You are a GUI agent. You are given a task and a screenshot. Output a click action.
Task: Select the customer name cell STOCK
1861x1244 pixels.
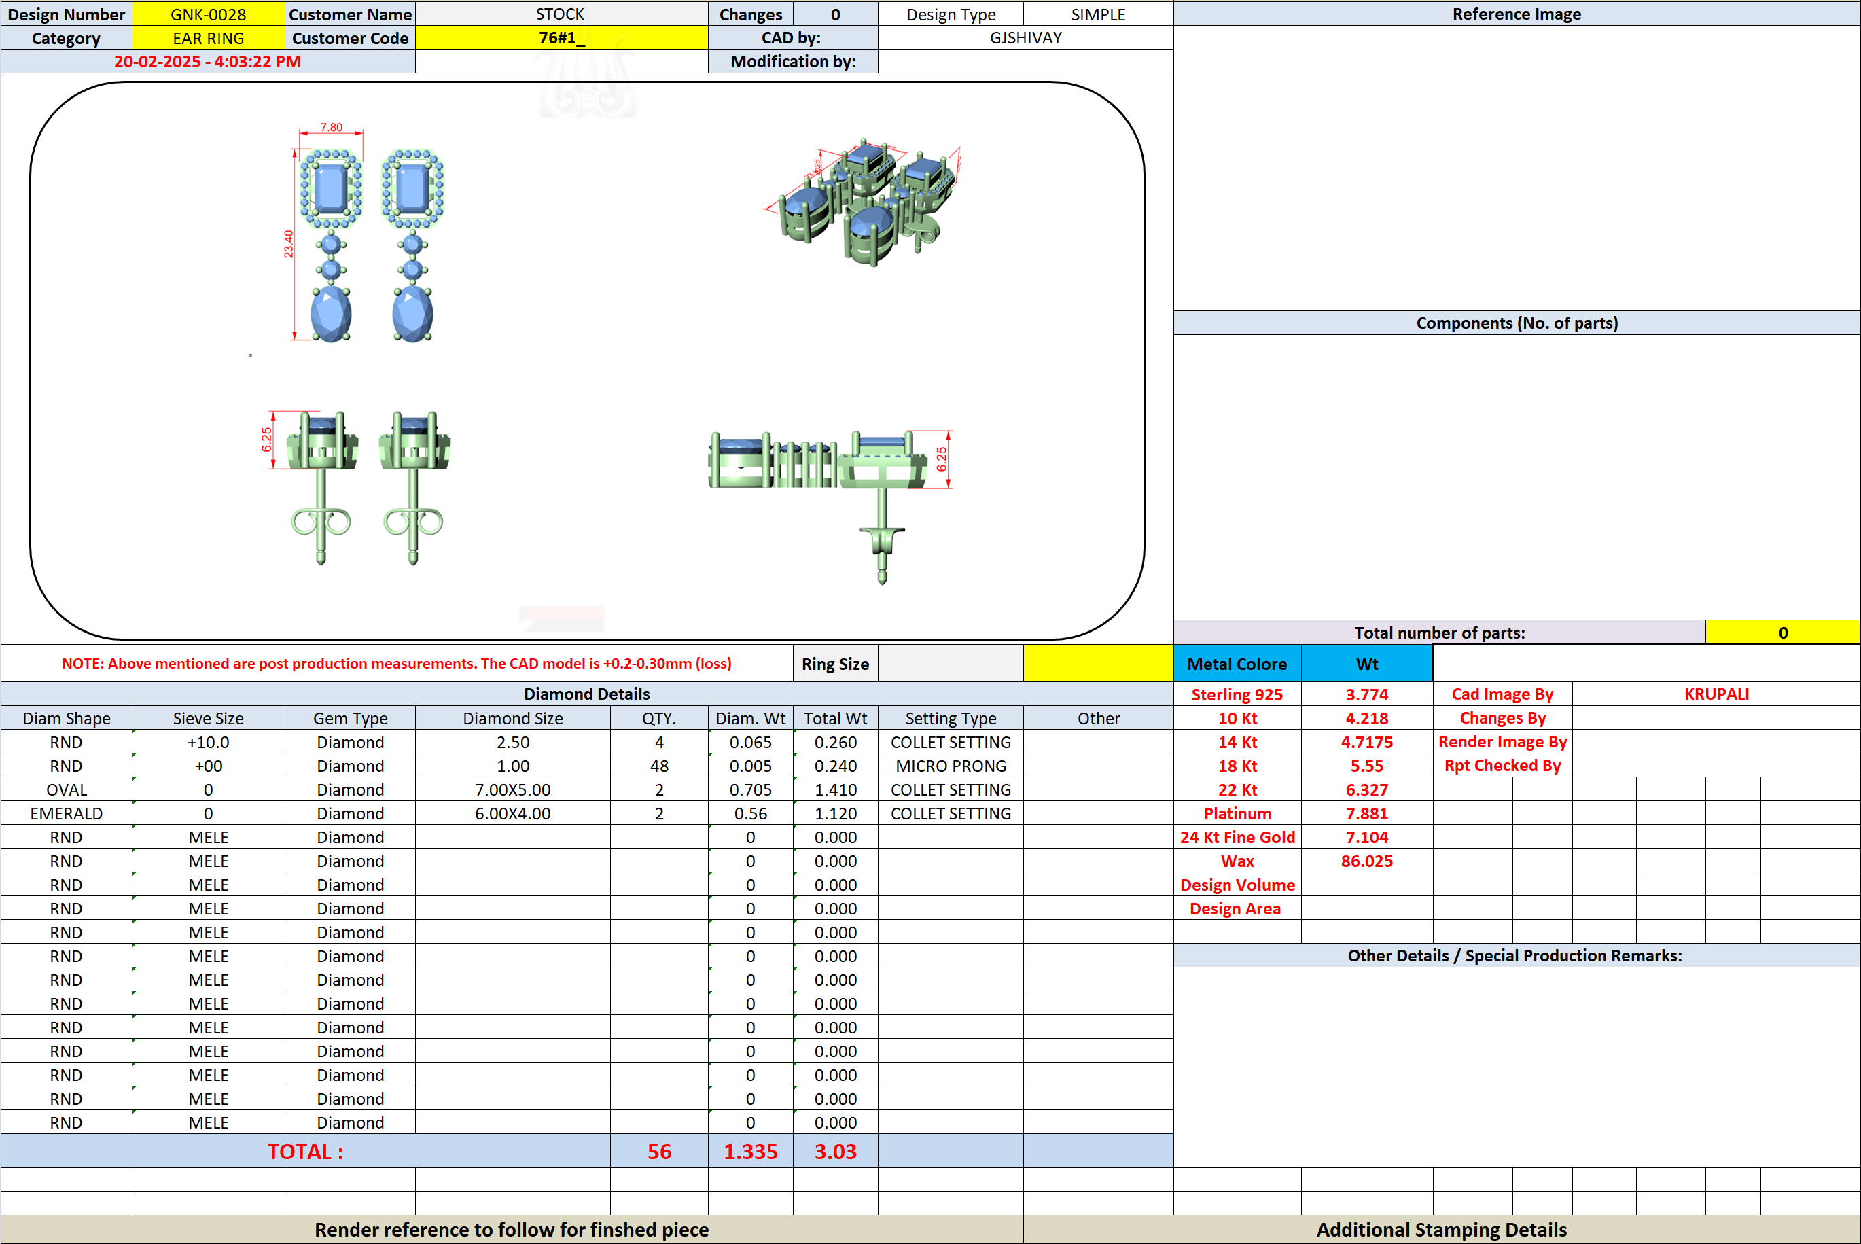(x=561, y=14)
